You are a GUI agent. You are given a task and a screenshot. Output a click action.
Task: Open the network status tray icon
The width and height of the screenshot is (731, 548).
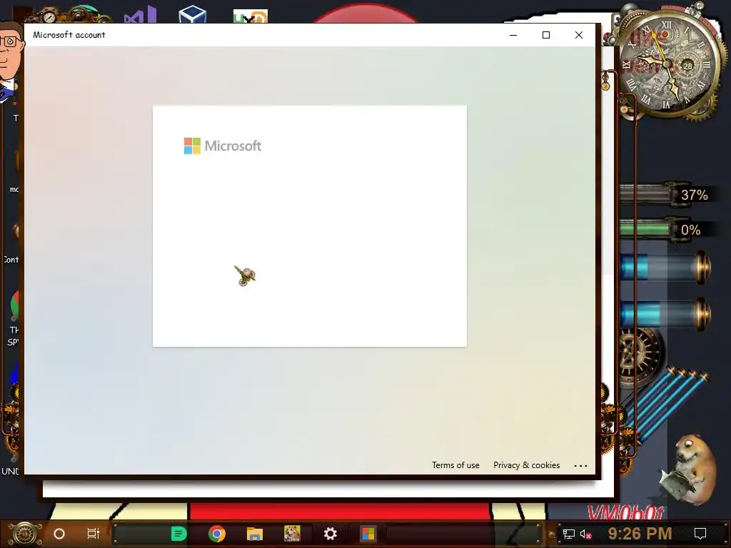pos(569,534)
